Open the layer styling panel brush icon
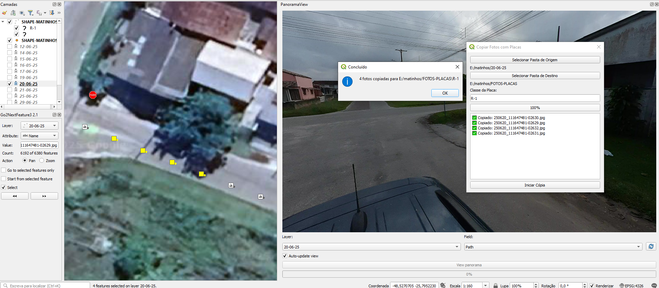 coord(4,13)
